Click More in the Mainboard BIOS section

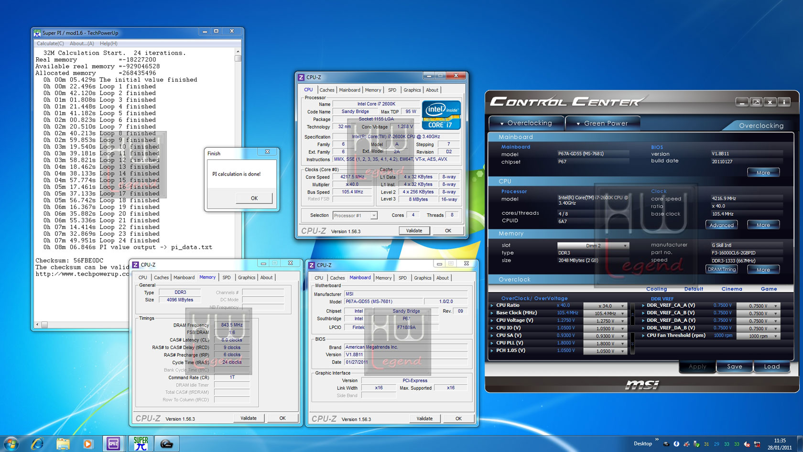pos(763,173)
